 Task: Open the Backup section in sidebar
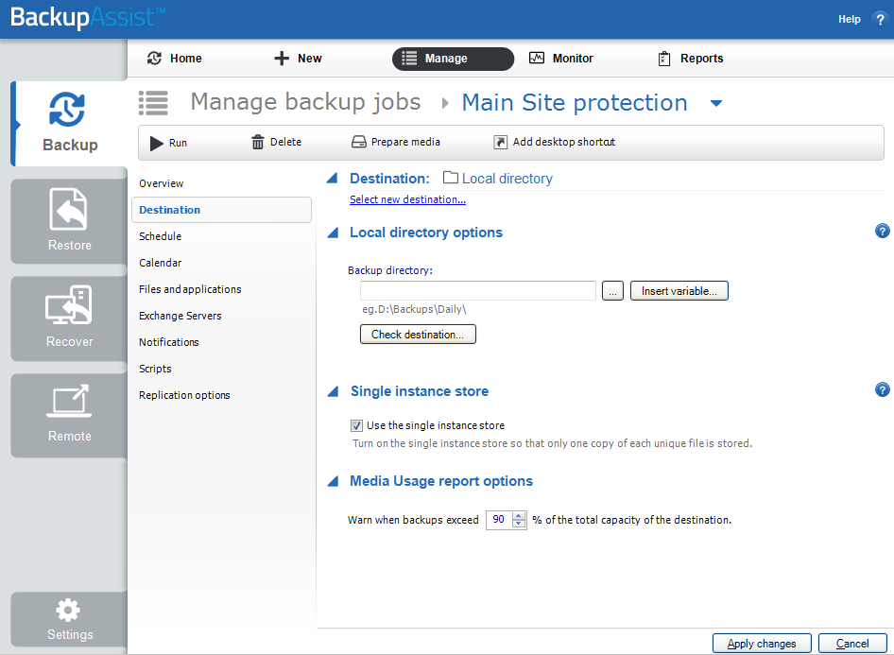click(x=69, y=123)
